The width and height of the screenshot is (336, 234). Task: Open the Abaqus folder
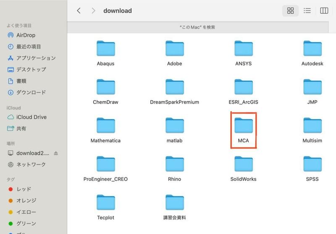click(106, 53)
